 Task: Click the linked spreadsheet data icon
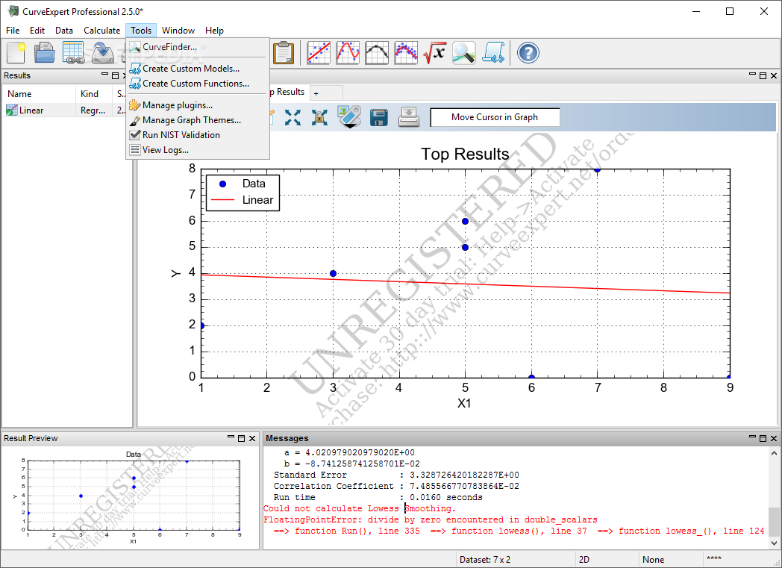(73, 53)
